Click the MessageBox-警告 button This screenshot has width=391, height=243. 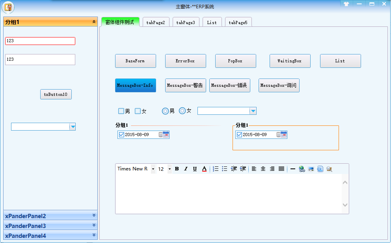point(186,85)
